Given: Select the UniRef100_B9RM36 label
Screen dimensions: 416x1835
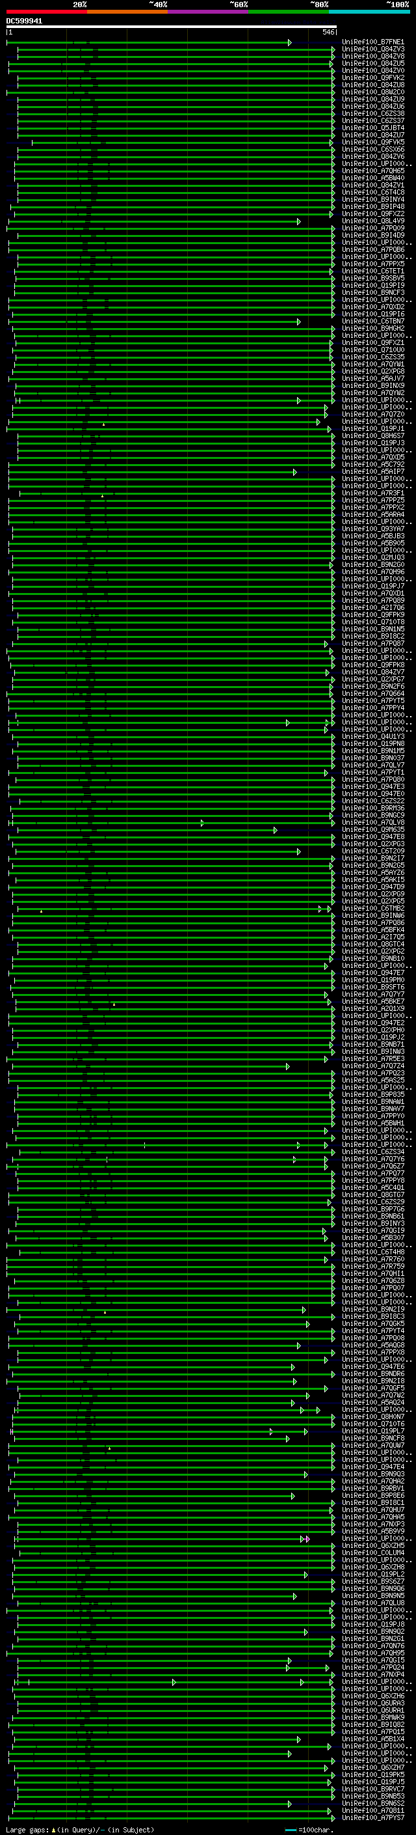Looking at the screenshot, I should [373, 808].
